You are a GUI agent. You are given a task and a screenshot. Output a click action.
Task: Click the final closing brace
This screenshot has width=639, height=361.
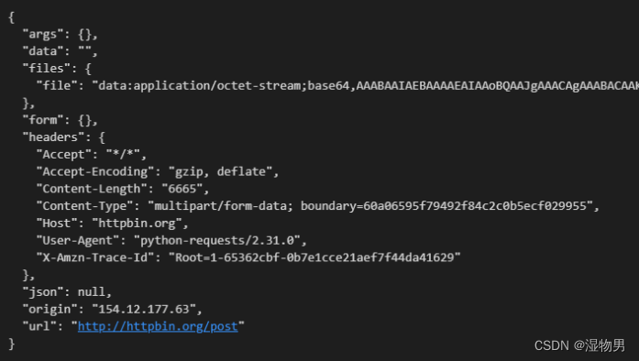[x=12, y=344]
